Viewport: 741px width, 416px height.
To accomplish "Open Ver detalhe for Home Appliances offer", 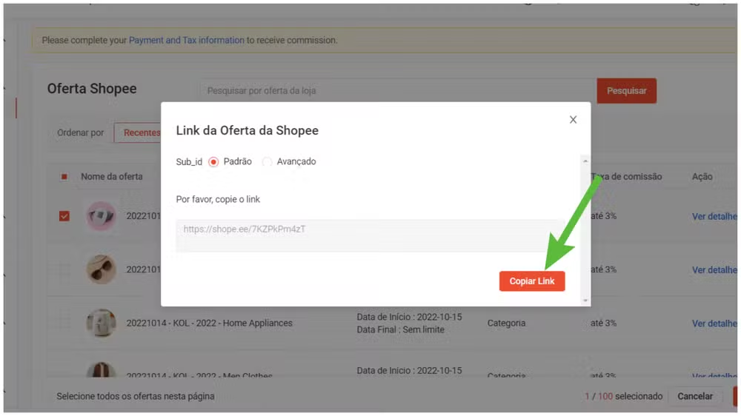I will (714, 323).
